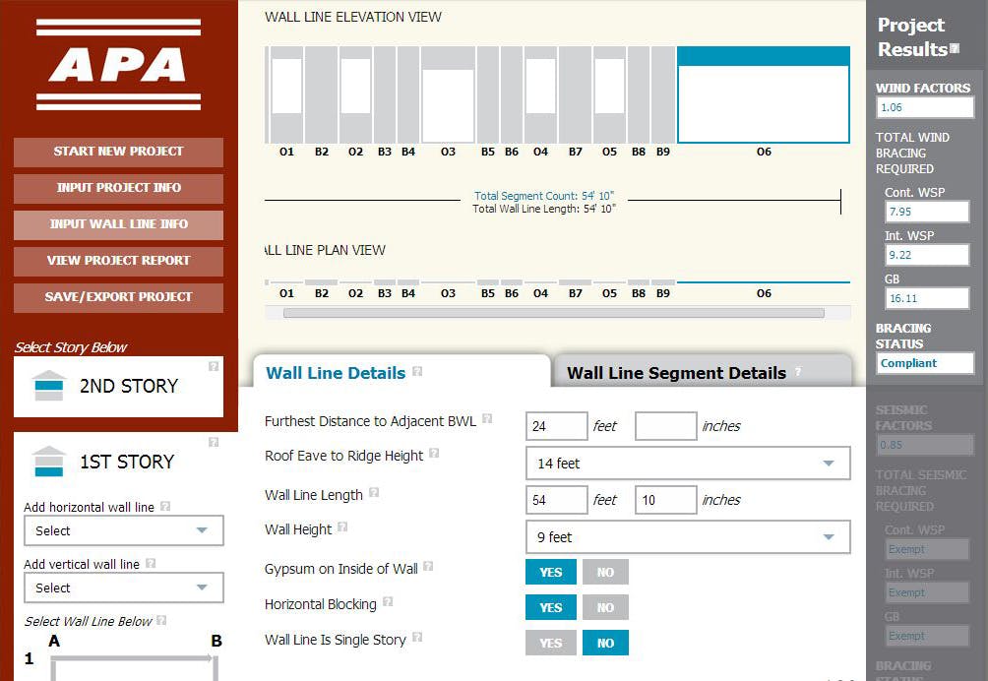
Task: Select segment O6 in the elevation view
Action: tap(763, 93)
